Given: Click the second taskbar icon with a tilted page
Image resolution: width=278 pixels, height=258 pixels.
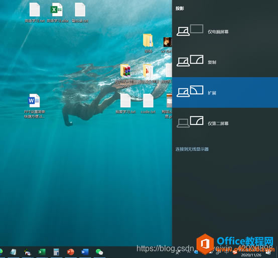Looking at the screenshot, I should point(13,252).
